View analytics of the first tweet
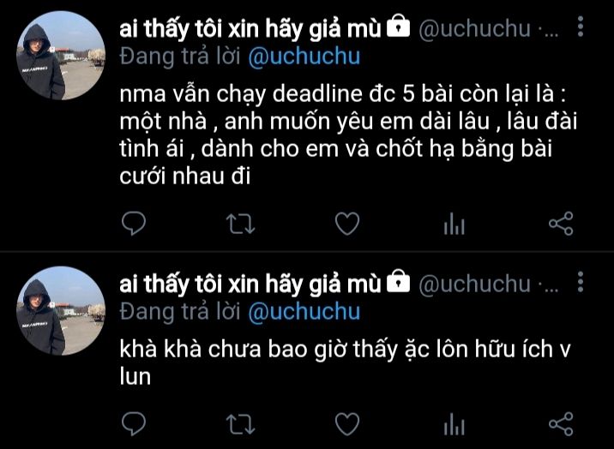 coord(454,224)
